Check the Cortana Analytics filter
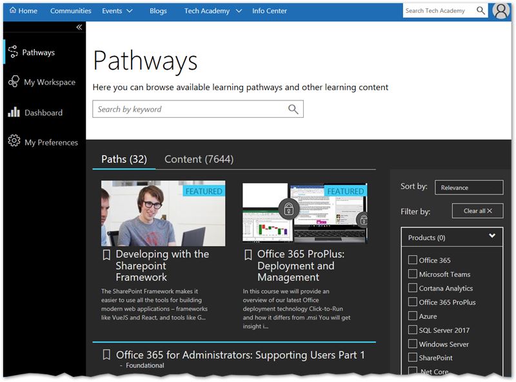516x382 pixels. click(412, 288)
